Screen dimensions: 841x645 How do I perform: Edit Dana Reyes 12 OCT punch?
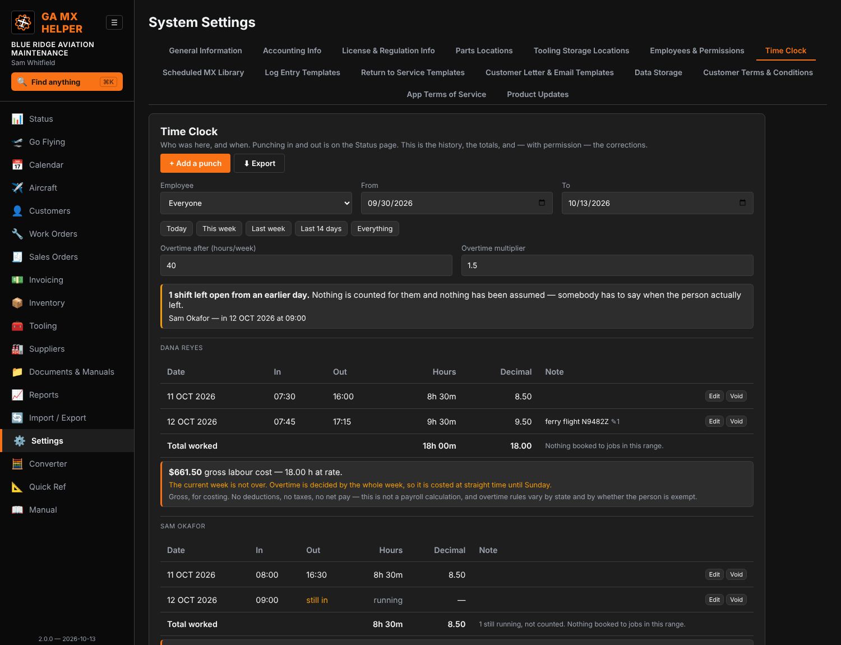click(x=714, y=421)
